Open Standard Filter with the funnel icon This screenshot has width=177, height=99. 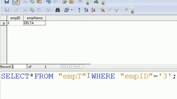point(116,10)
